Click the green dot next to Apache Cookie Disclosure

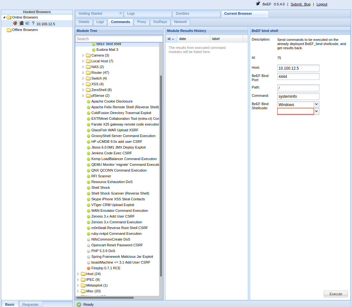89,102
